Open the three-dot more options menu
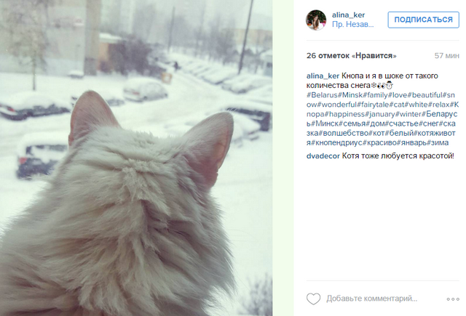The width and height of the screenshot is (466, 316). (453, 299)
